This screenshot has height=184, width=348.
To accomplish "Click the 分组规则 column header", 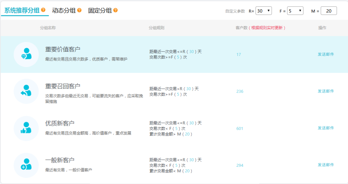I will click(x=157, y=28).
